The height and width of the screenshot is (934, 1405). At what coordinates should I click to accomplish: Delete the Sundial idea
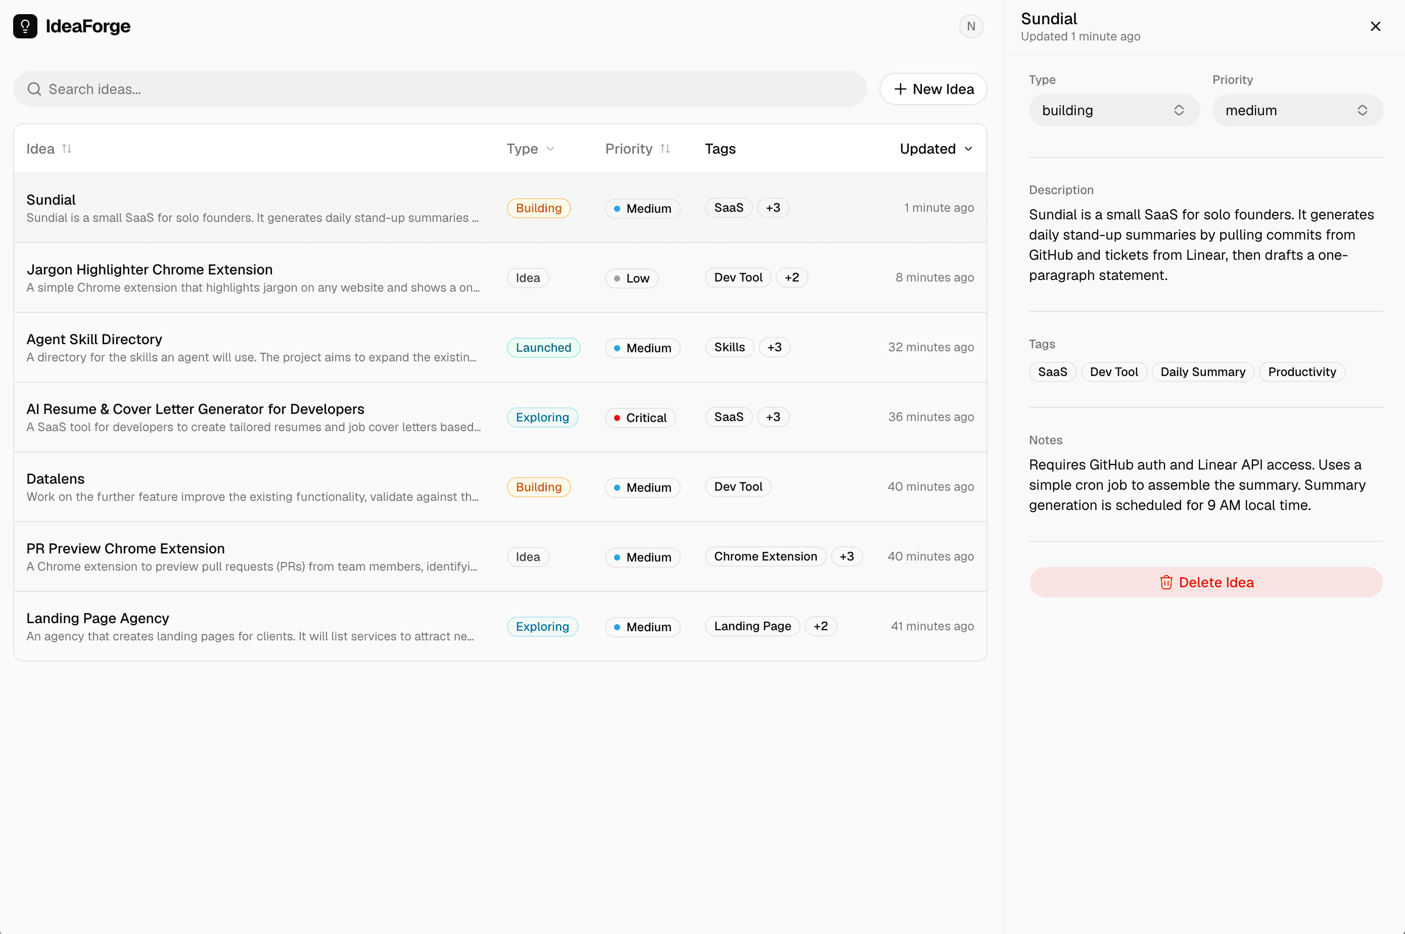[x=1206, y=583]
